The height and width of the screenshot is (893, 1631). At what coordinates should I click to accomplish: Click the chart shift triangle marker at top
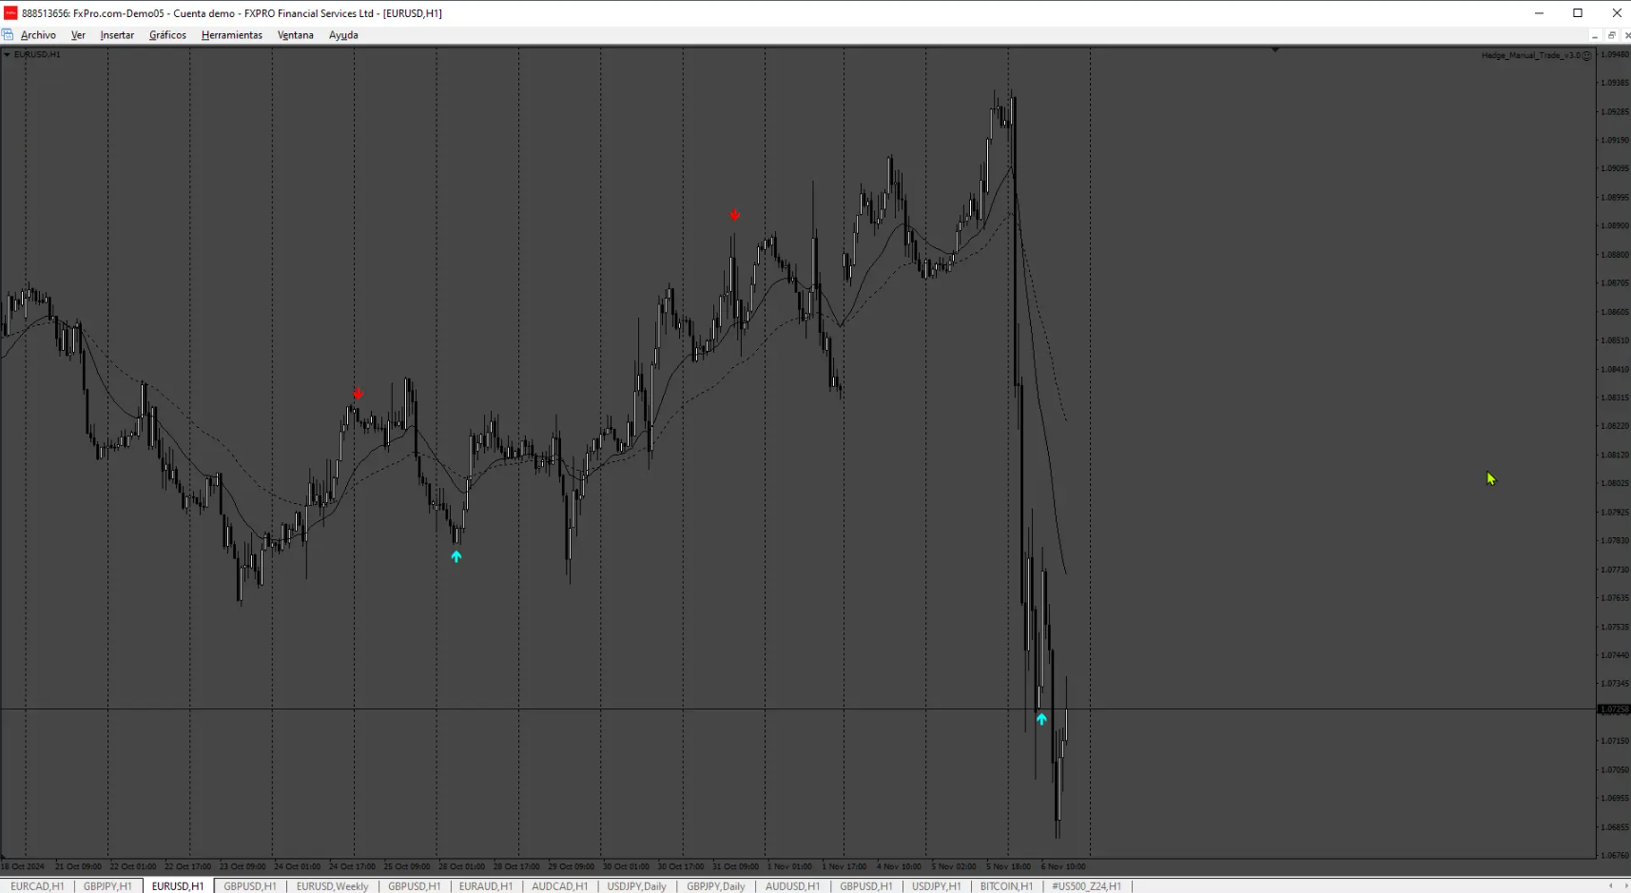1274,49
